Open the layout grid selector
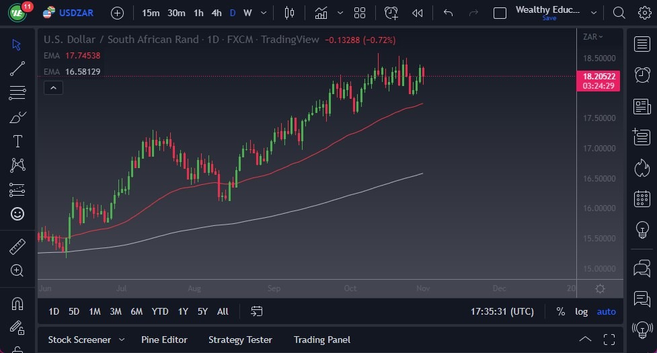This screenshot has width=657, height=353. point(360,13)
